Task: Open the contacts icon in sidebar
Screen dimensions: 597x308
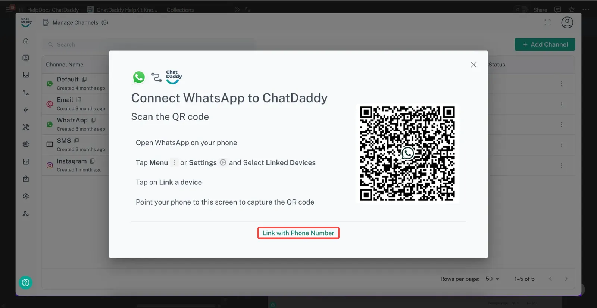Action: (26, 58)
